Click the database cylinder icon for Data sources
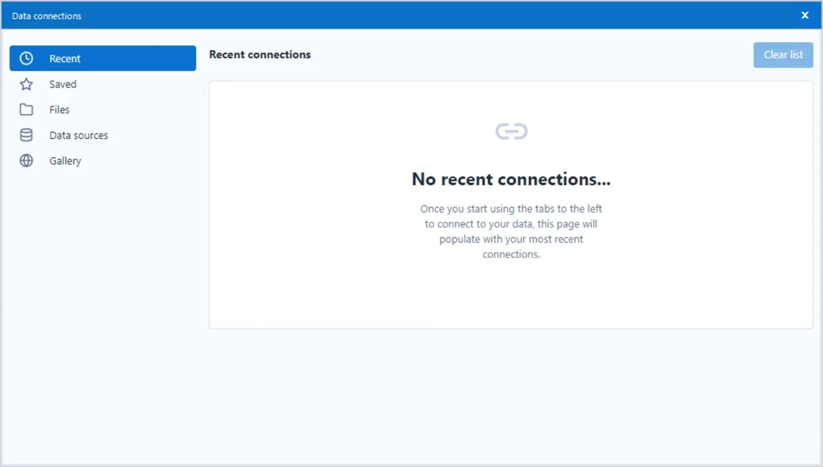The width and height of the screenshot is (823, 467). 26,135
